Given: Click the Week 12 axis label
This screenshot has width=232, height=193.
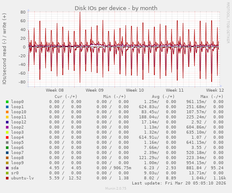Looking at the screenshot, I should coord(215,90).
